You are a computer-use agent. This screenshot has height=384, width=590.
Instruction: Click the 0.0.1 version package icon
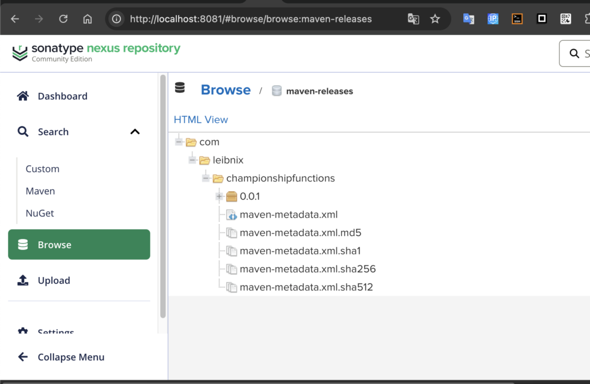tap(232, 197)
